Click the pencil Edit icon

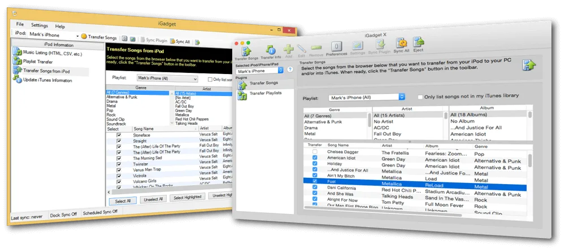click(302, 49)
